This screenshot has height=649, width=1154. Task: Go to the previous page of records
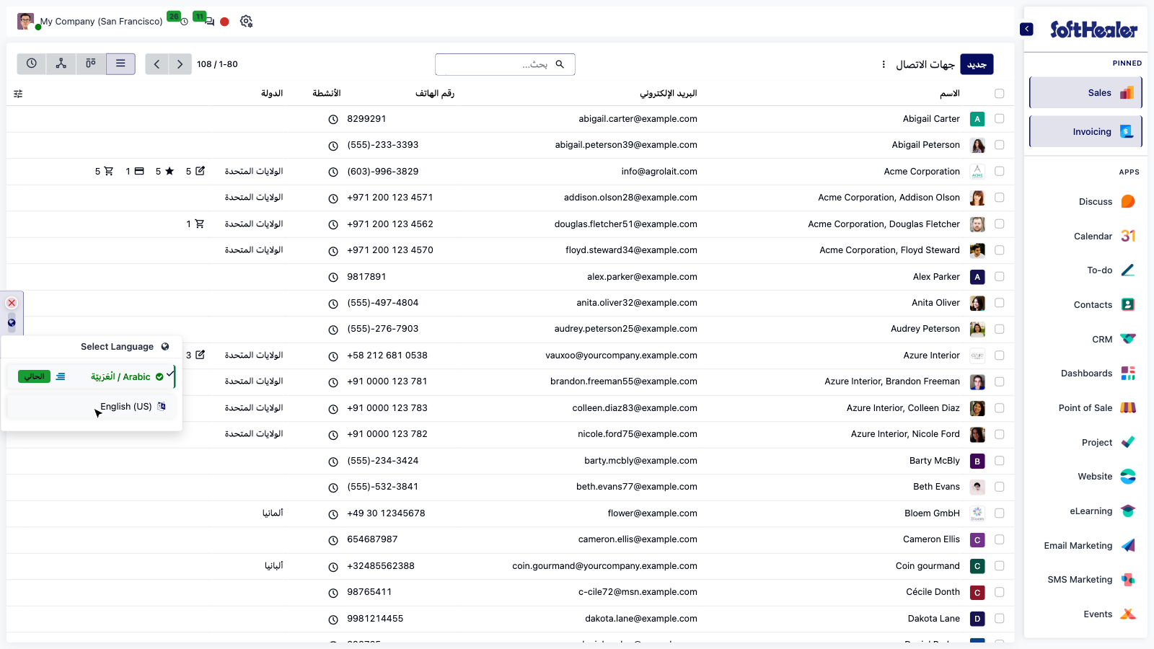pyautogui.click(x=157, y=64)
